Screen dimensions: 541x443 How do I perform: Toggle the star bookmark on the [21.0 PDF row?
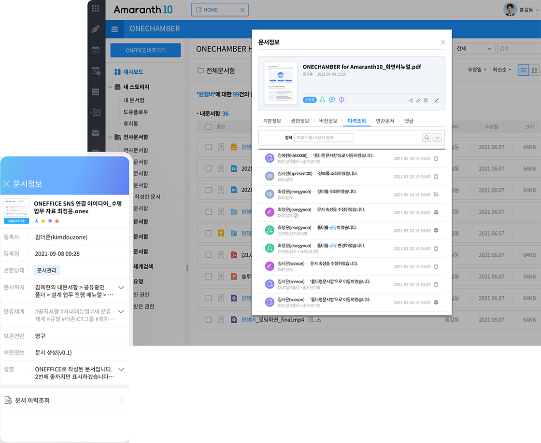pyautogui.click(x=221, y=255)
